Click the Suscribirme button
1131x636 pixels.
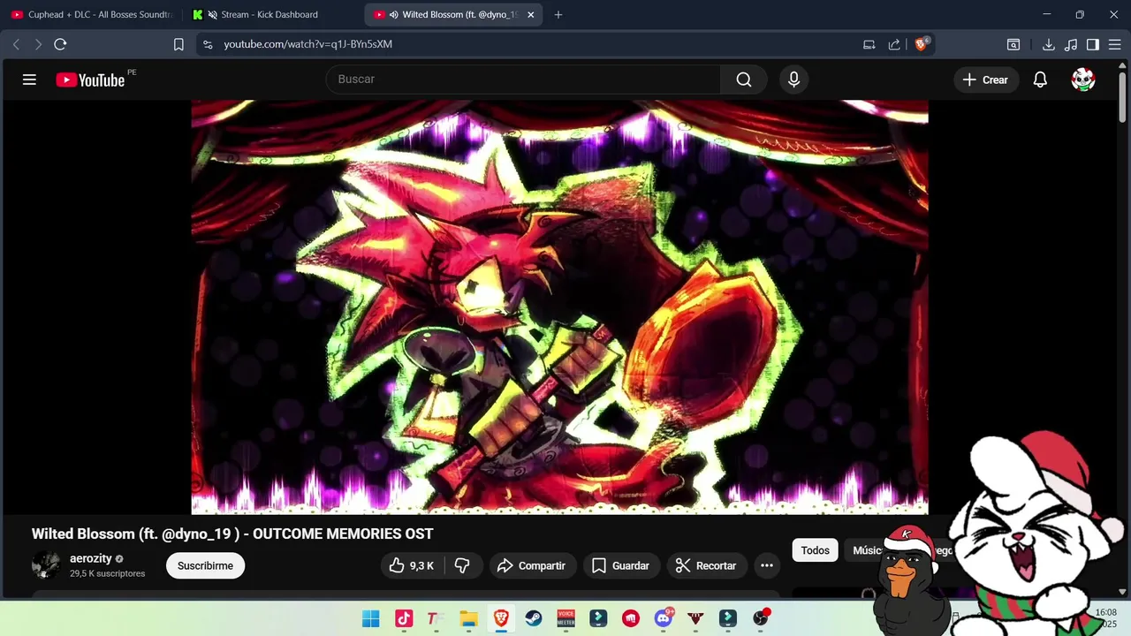(x=205, y=565)
